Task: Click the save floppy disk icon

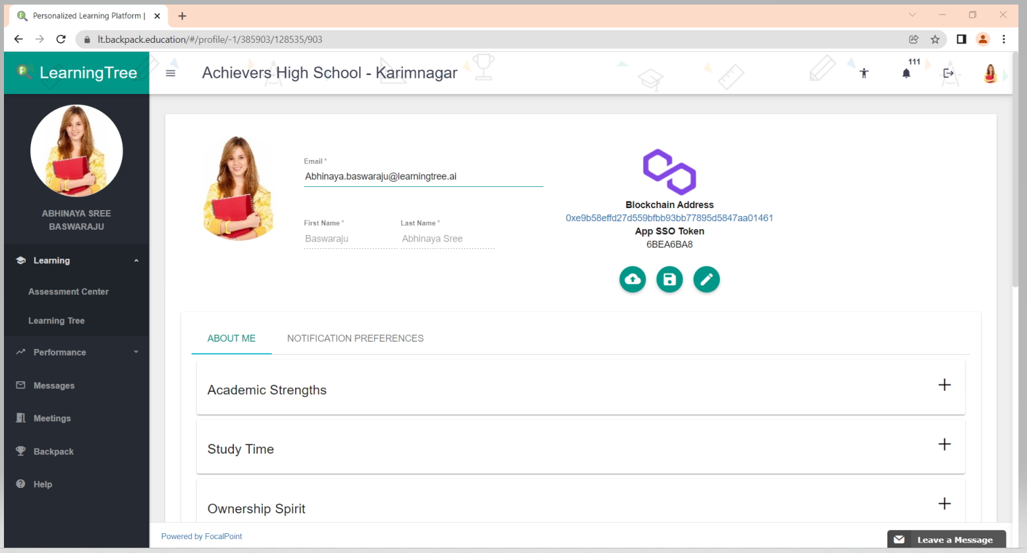Action: point(669,280)
